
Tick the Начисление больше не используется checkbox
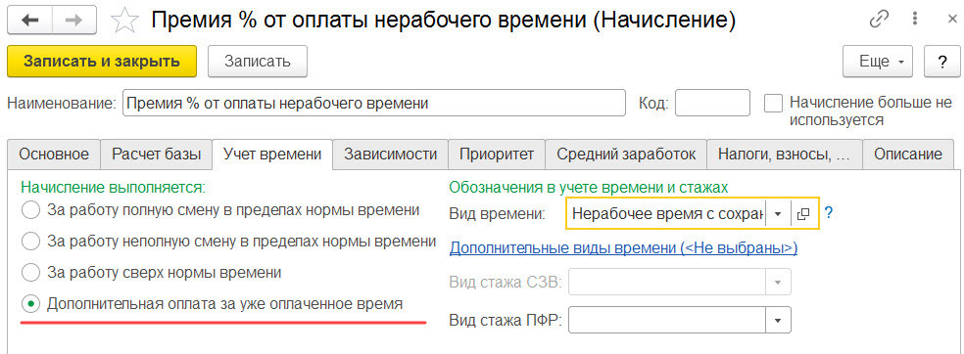(x=772, y=103)
